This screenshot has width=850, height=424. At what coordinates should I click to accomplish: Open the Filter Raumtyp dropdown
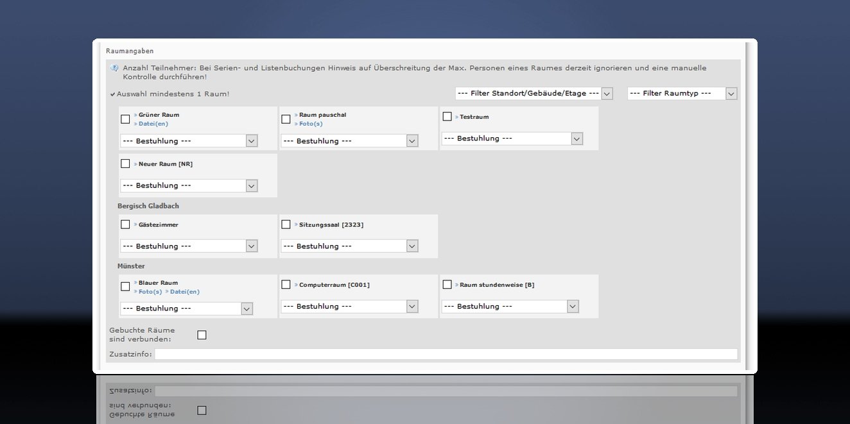click(x=682, y=94)
